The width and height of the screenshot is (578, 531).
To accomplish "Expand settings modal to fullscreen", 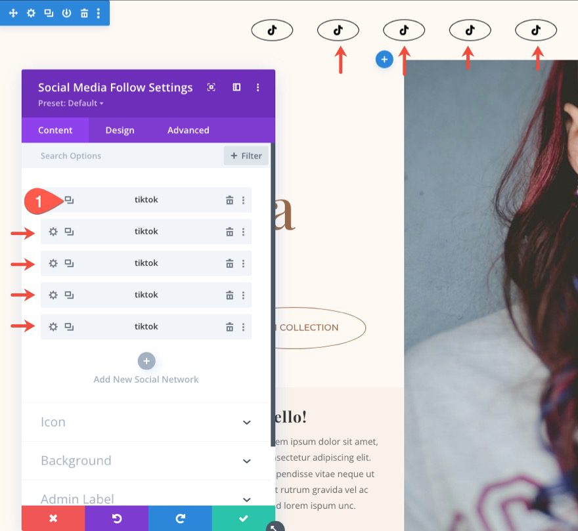I will (211, 87).
